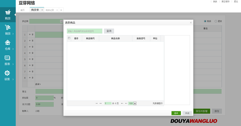The width and height of the screenshot is (241, 126).
Task: Add a row after row 2
Action: [30, 41]
